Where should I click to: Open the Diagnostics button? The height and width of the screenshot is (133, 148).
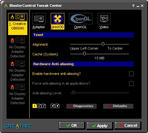81,106
